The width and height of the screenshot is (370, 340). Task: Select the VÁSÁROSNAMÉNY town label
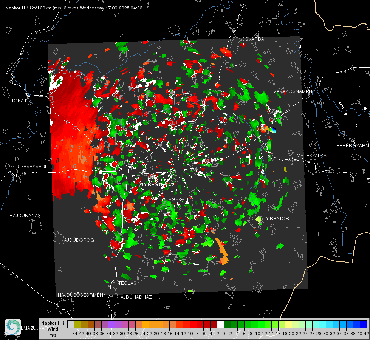click(294, 91)
